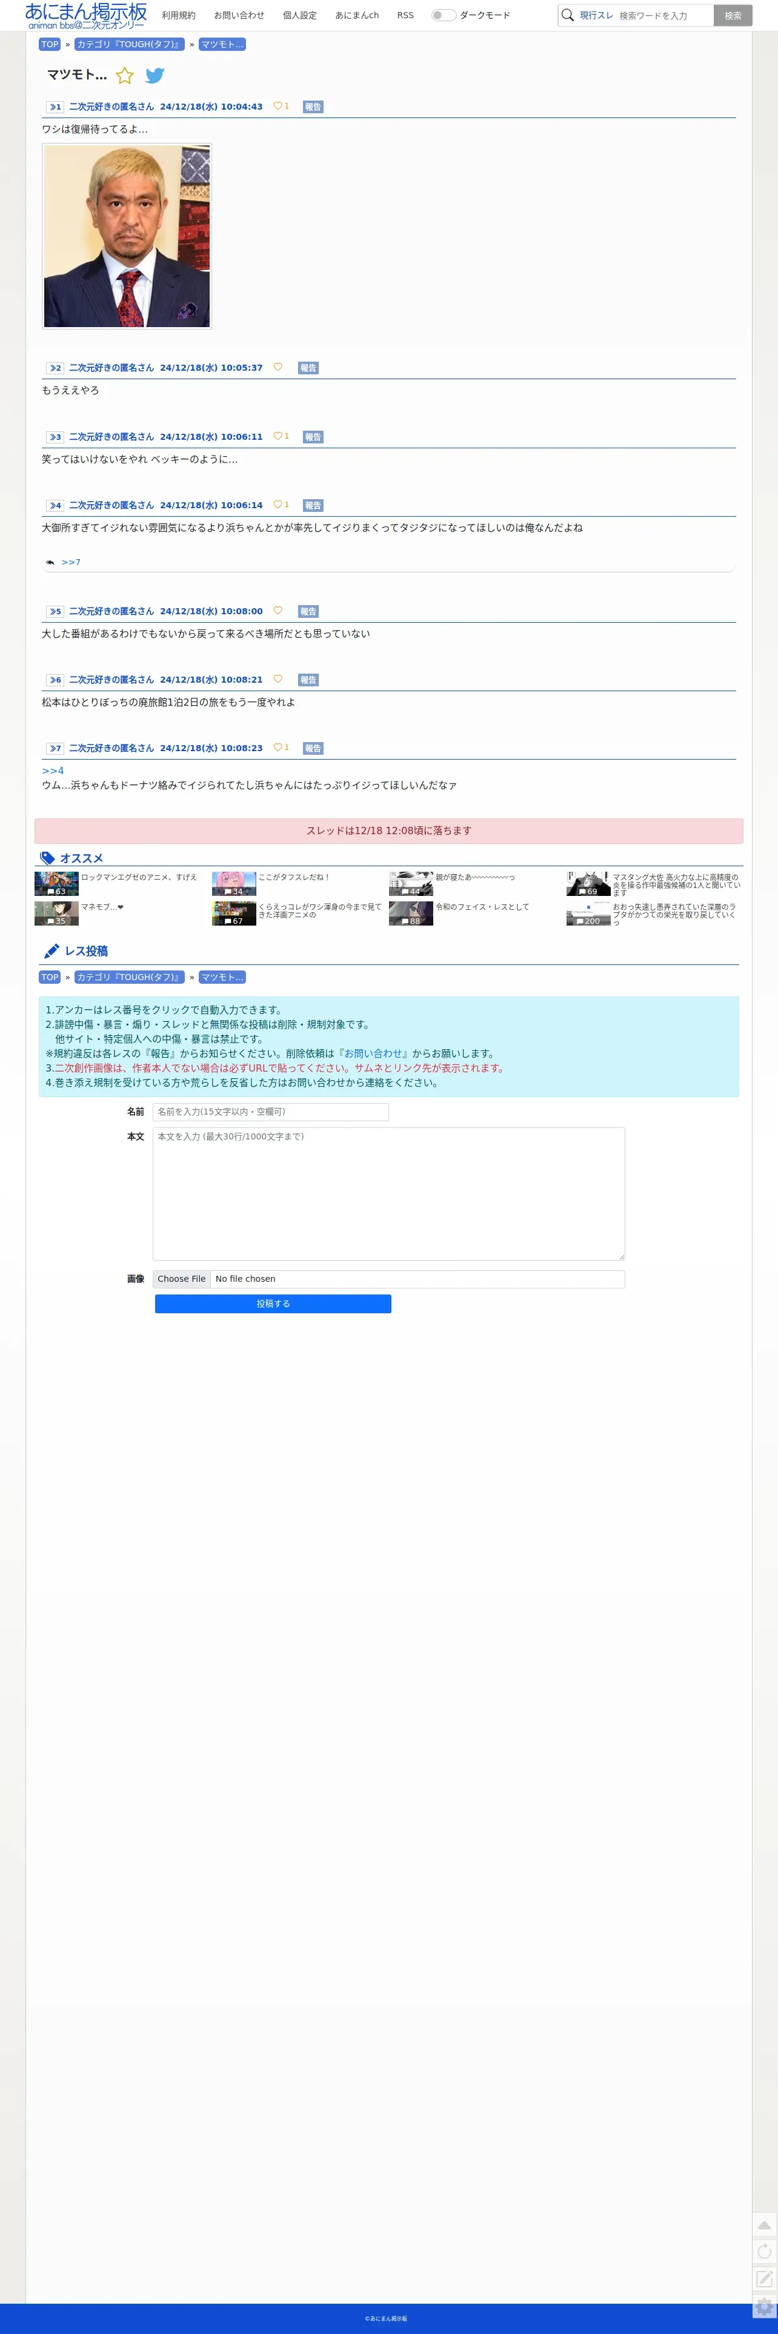Image resolution: width=778 pixels, height=2334 pixels.
Task: Open 個人設定 in top menu
Action: pyautogui.click(x=299, y=15)
